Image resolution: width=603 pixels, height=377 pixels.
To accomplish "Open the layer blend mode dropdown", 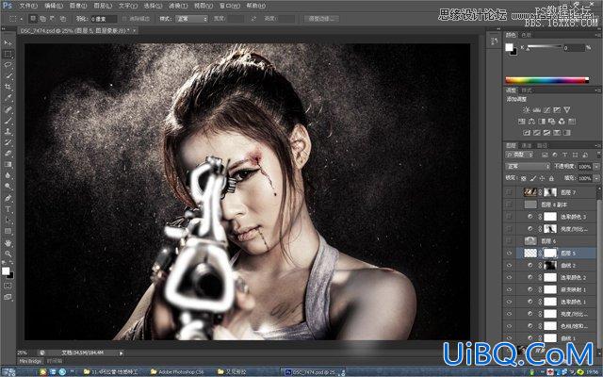I will click(528, 167).
